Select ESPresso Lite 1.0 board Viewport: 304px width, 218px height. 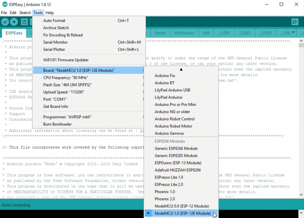(x=181, y=177)
